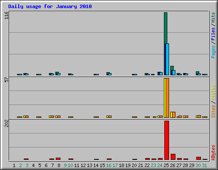Click the day 11 axis label

pos(77,165)
